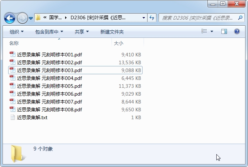The height and width of the screenshot is (167, 248).
Task: Click size value 9,650 KB
Action: pyautogui.click(x=131, y=110)
